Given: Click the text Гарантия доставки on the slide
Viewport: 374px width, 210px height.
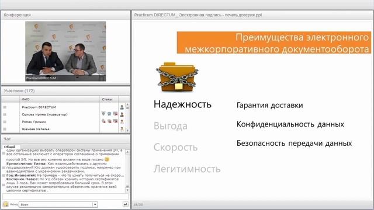Looking at the screenshot, I should 270,105.
